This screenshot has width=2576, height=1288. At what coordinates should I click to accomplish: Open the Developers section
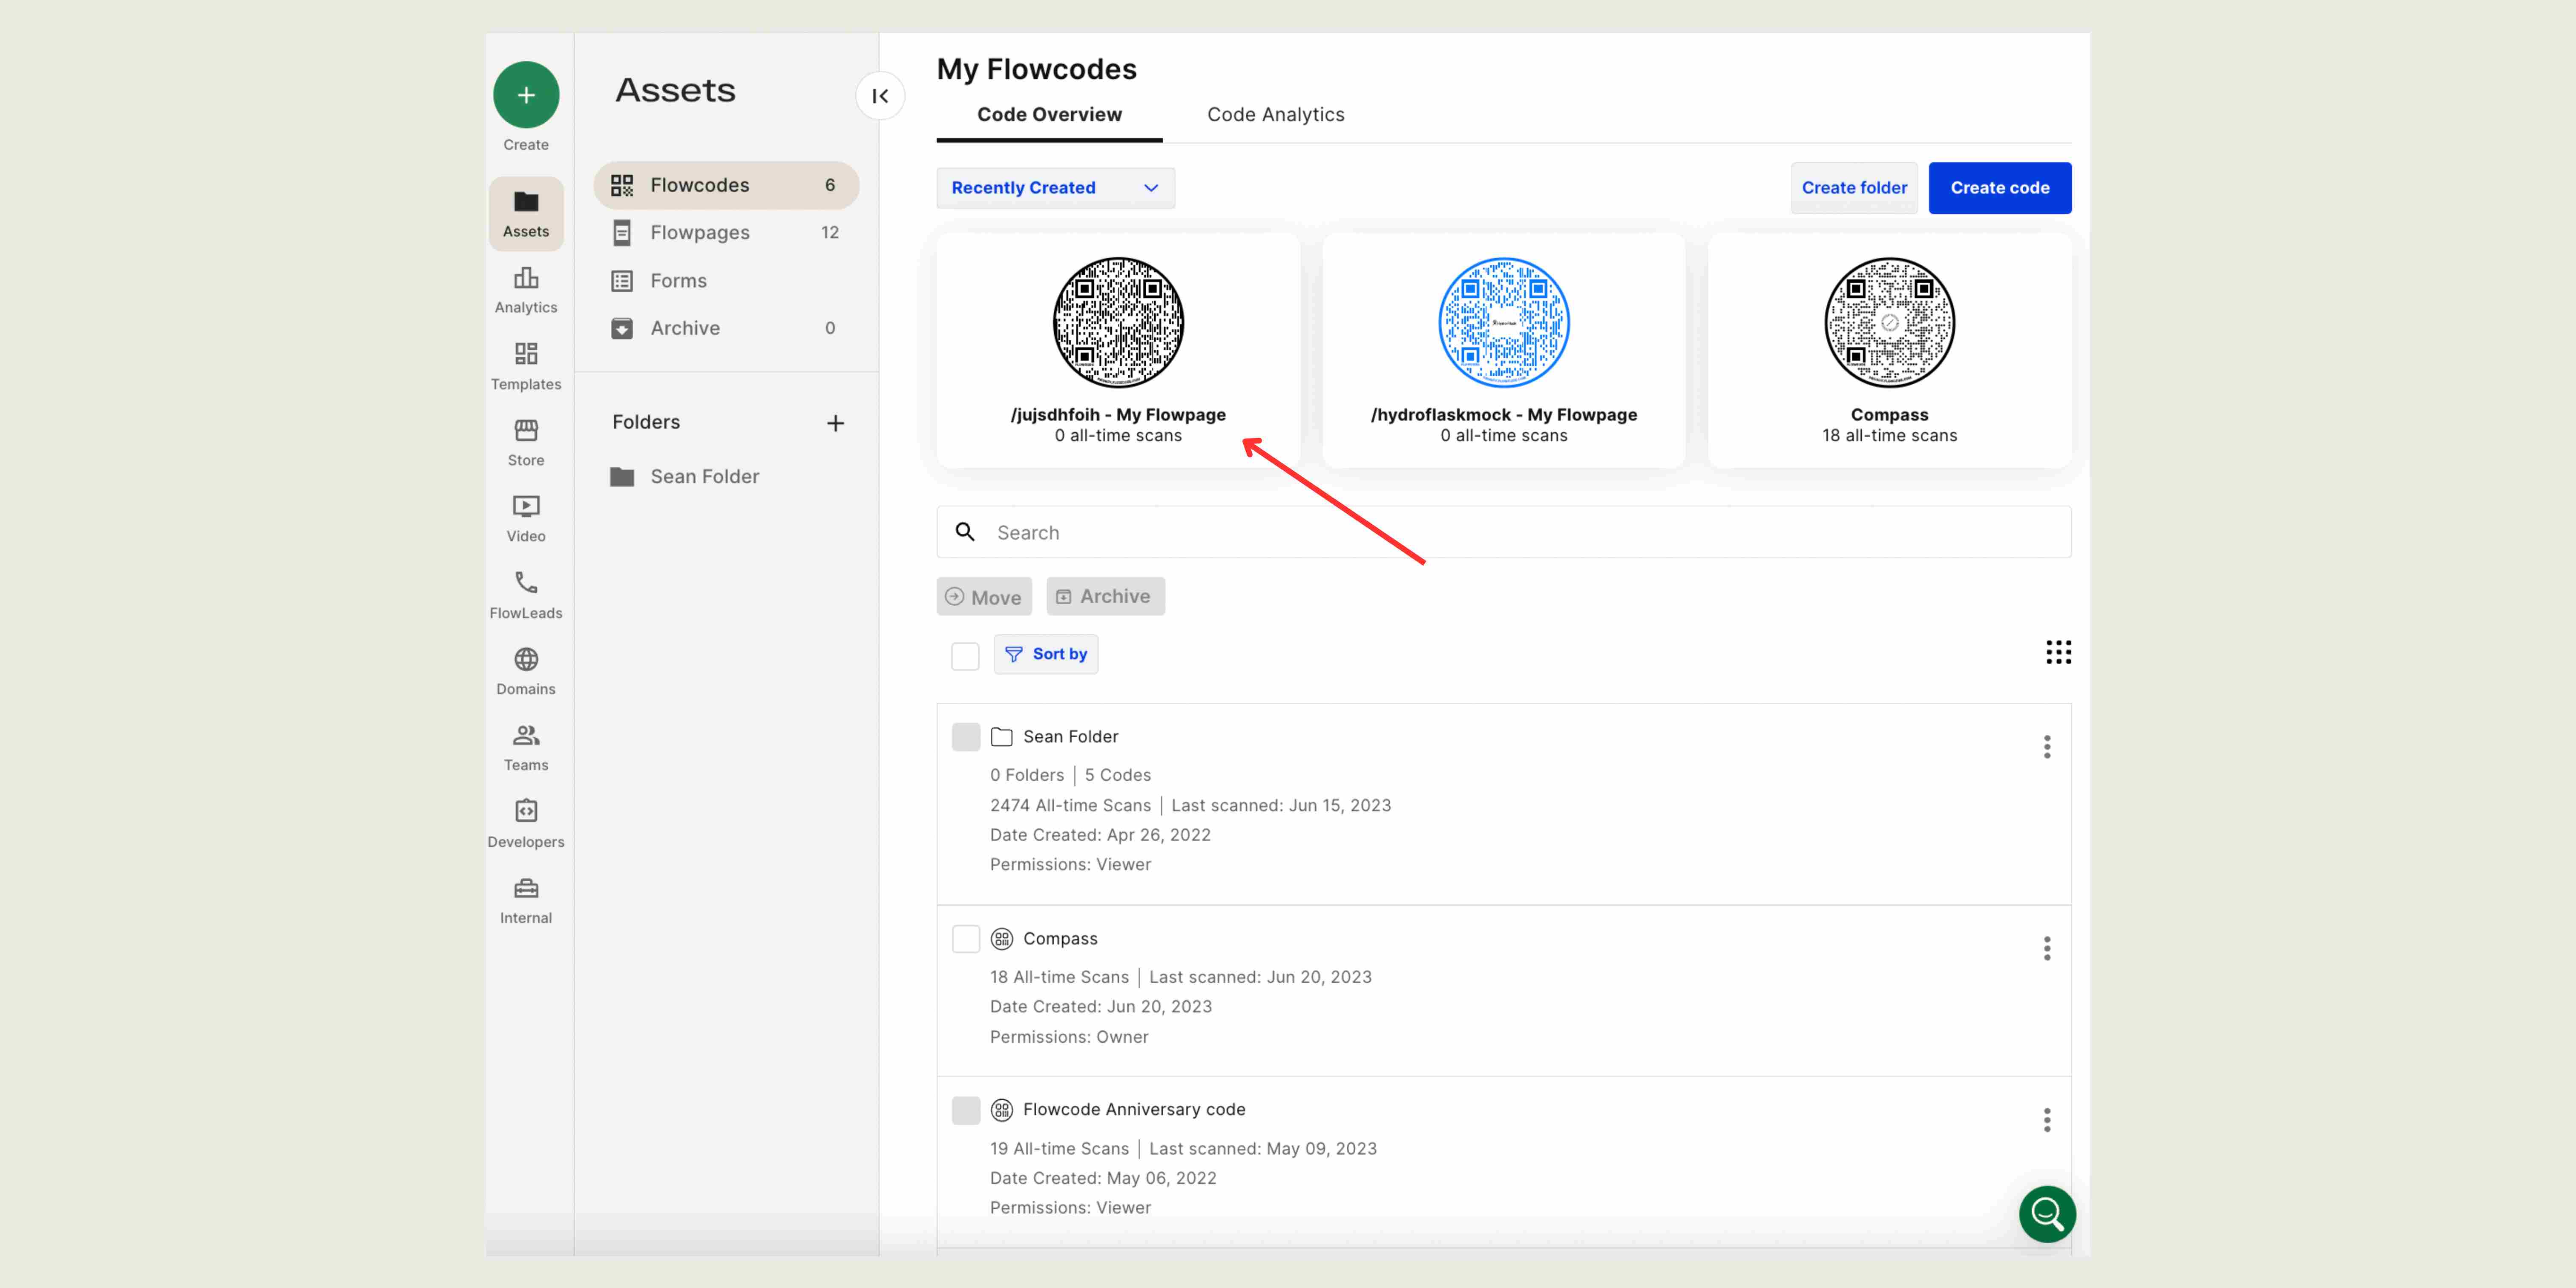click(526, 823)
